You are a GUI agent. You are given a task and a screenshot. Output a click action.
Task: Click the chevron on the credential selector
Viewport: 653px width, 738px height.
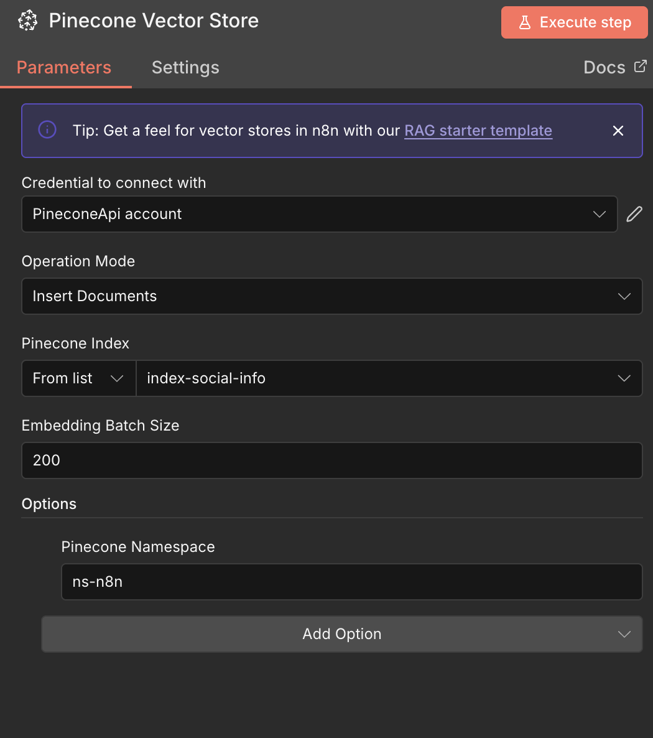click(599, 214)
